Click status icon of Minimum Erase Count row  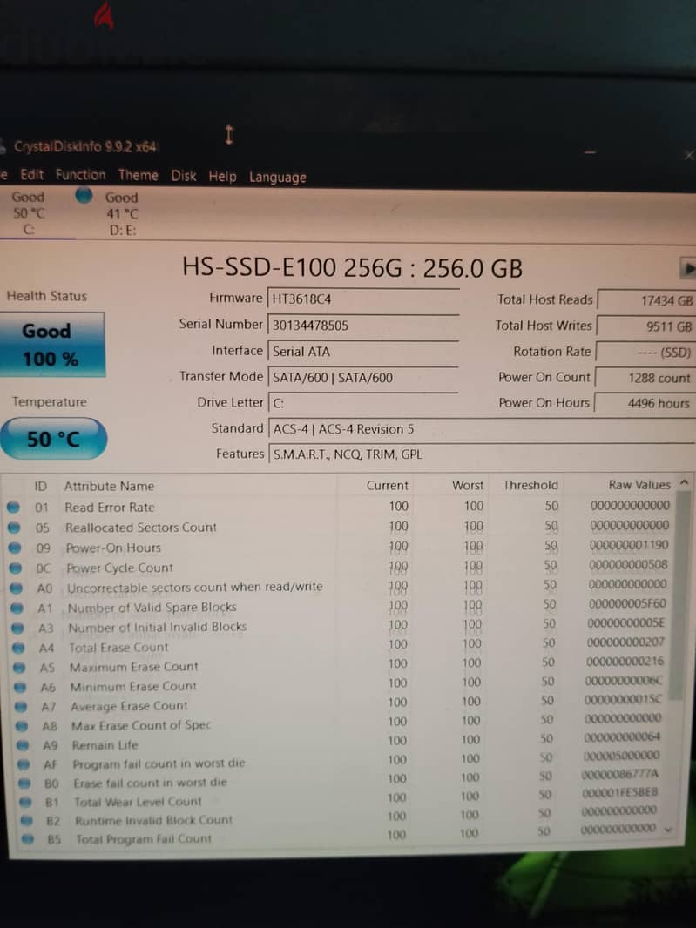[20, 688]
